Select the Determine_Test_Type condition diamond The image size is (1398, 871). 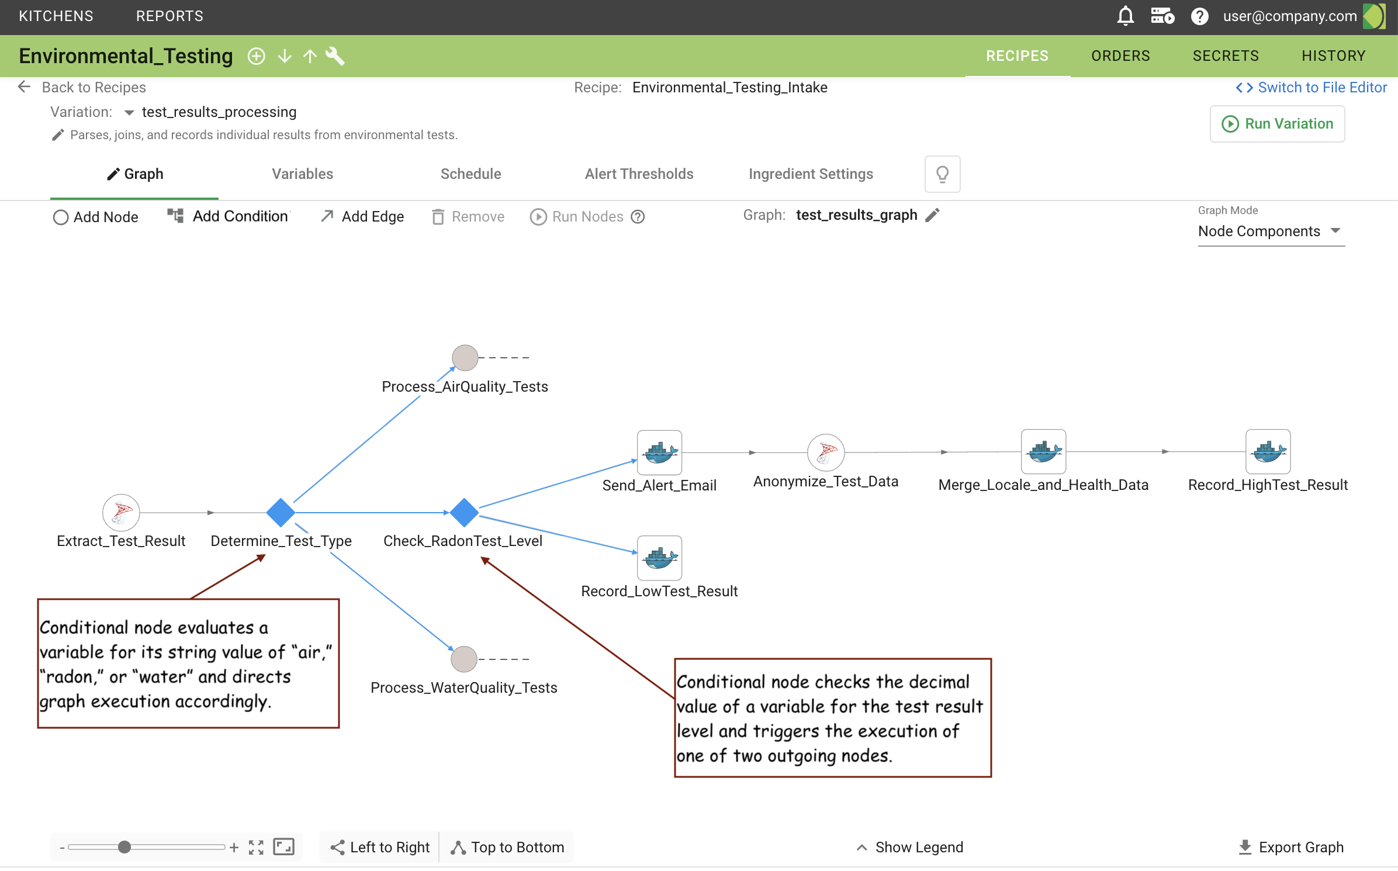click(281, 513)
